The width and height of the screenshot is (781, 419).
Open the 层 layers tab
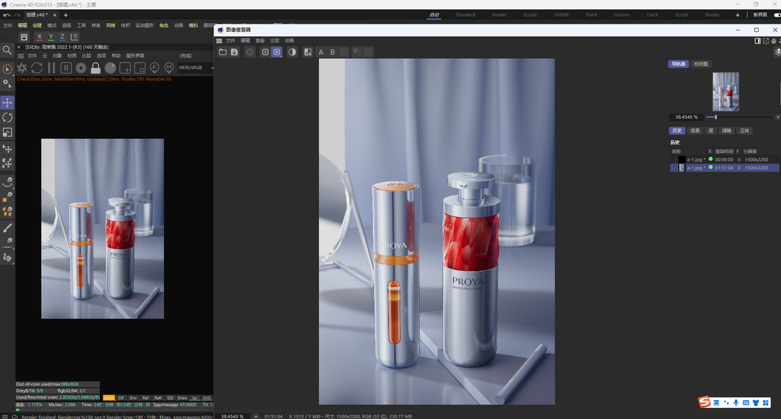[x=711, y=131]
